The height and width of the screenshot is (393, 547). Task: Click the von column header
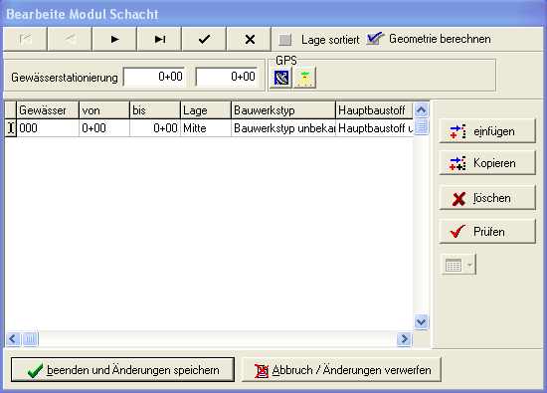pos(104,110)
